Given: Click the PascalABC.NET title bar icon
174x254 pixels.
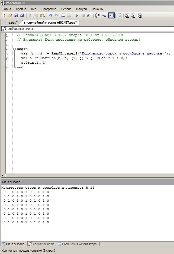Looking at the screenshot, I should click(3, 3).
